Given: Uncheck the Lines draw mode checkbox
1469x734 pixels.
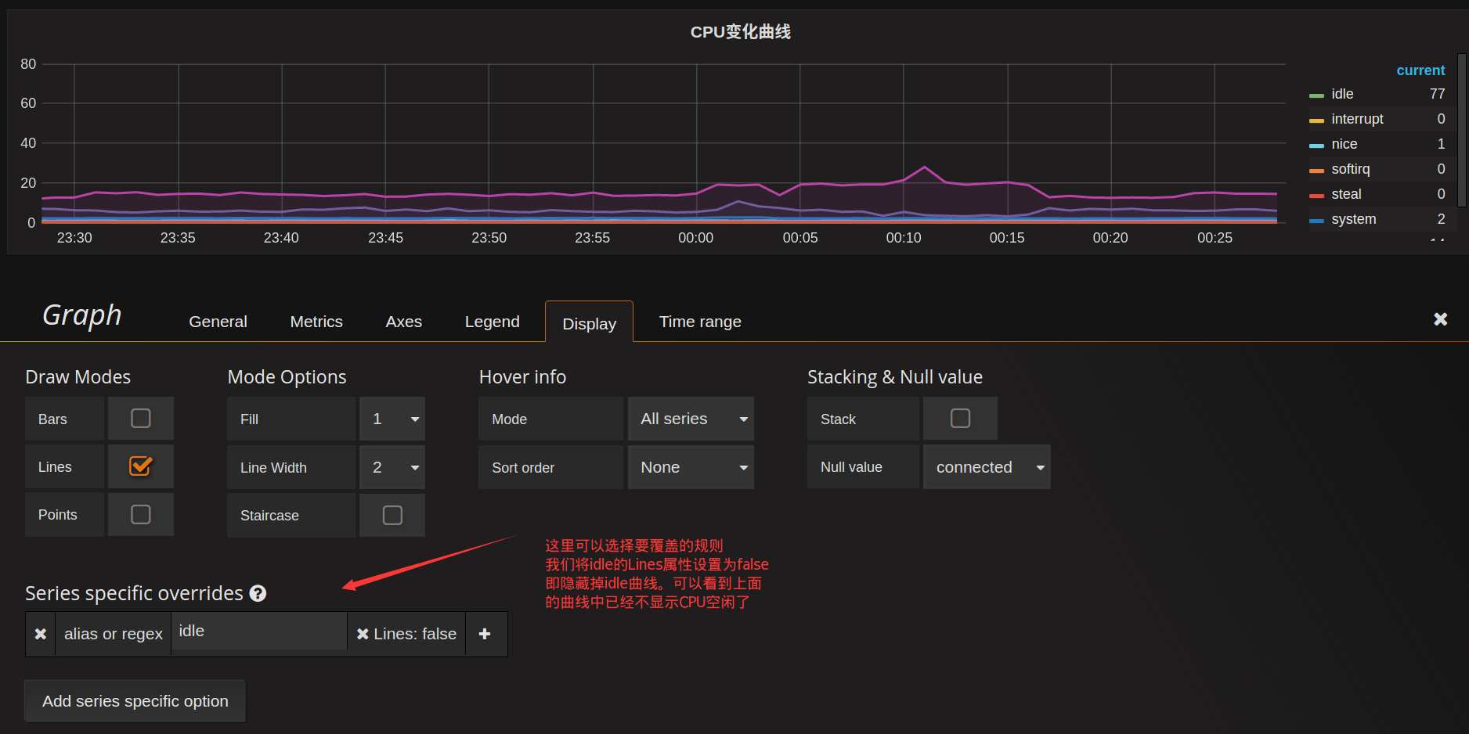Looking at the screenshot, I should pos(141,466).
